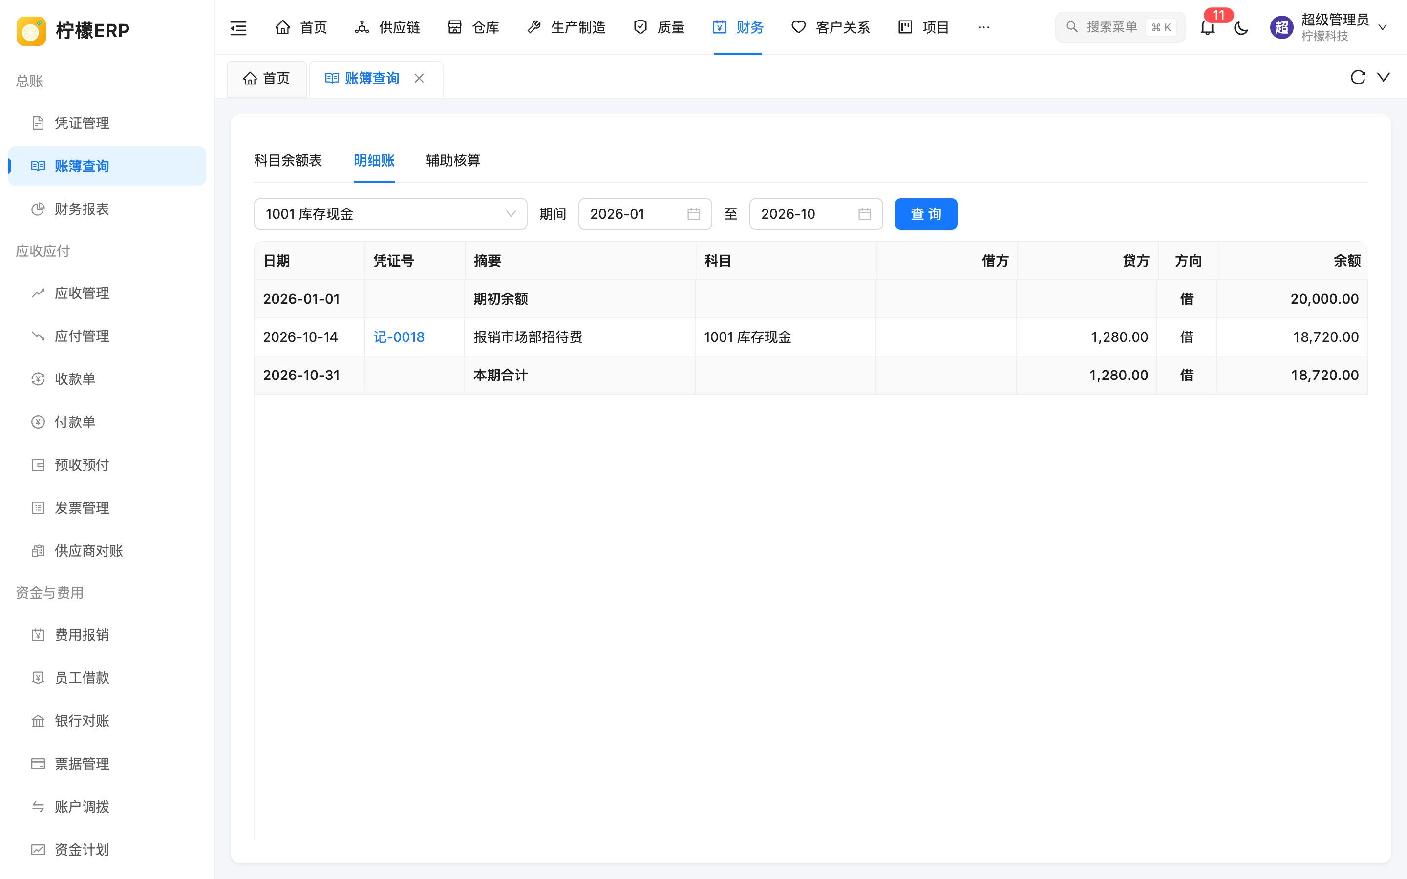Click the start period field 2026-01

[x=645, y=214]
